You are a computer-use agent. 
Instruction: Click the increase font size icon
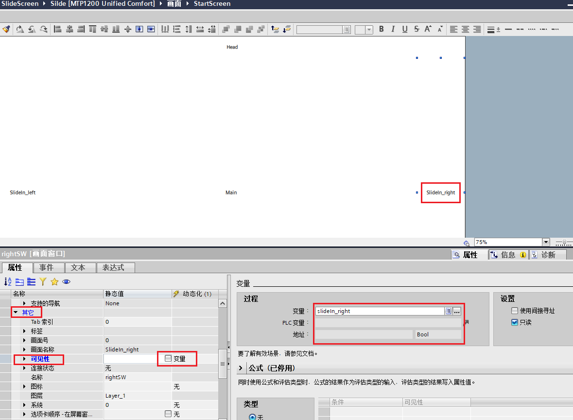pyautogui.click(x=428, y=29)
